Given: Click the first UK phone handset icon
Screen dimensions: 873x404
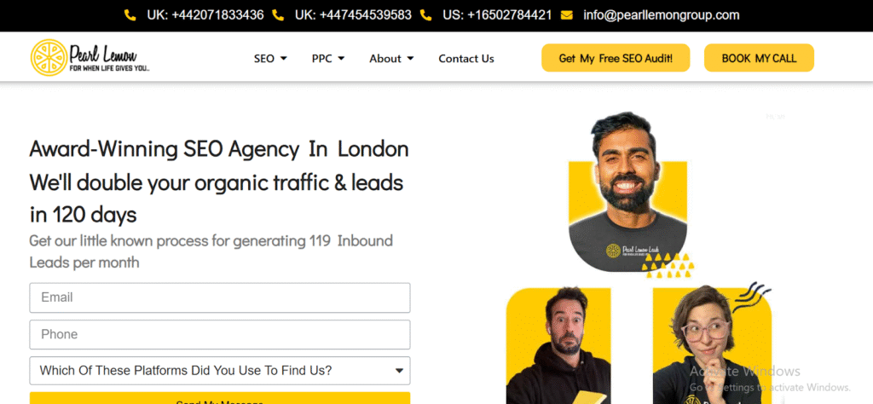Looking at the screenshot, I should click(x=130, y=15).
